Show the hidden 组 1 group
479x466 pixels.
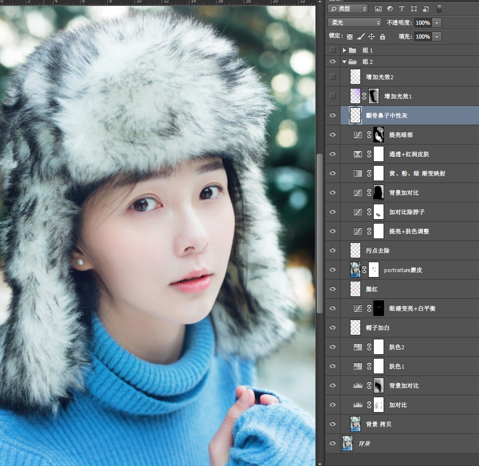tap(333, 50)
